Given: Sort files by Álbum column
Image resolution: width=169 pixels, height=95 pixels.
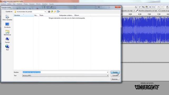Looking at the screenshot, I should point(82,15).
